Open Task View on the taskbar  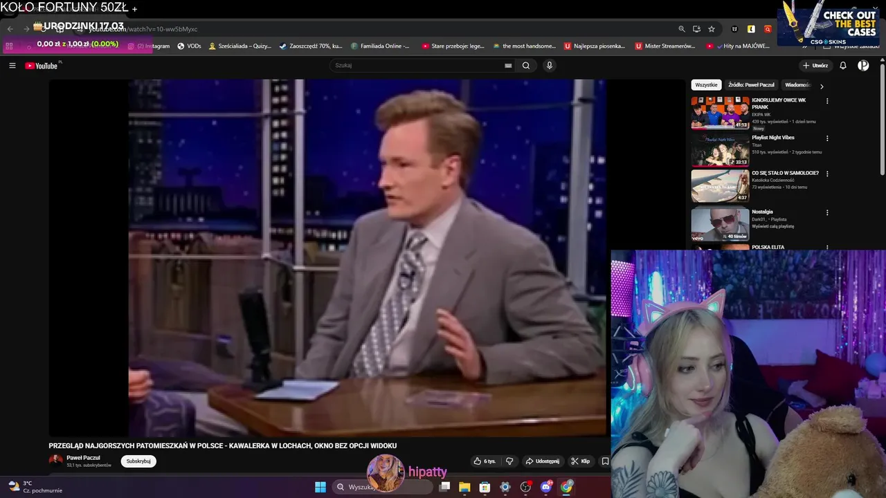[444, 487]
